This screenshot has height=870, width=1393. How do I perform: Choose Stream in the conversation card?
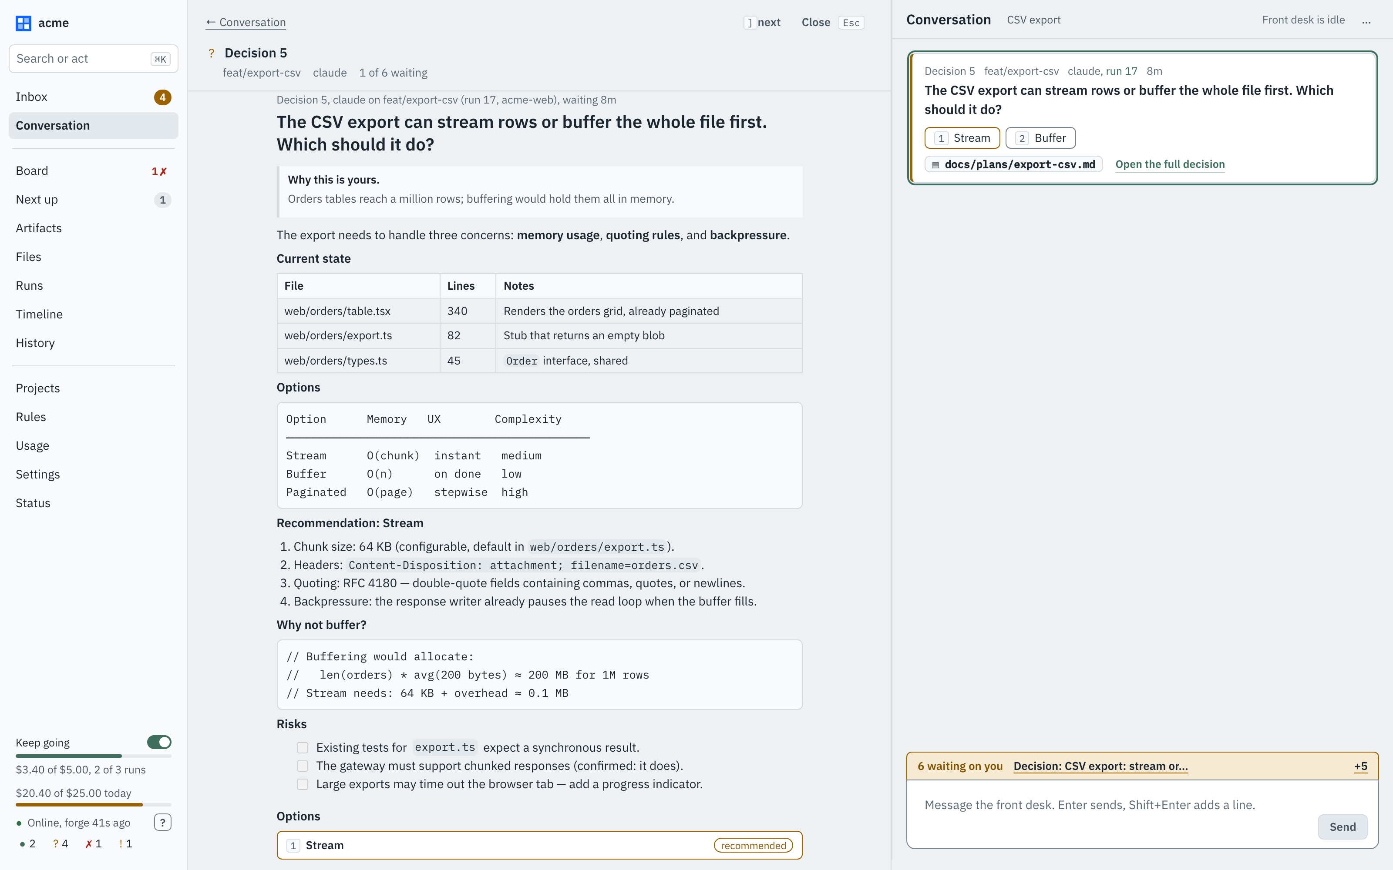pos(962,138)
